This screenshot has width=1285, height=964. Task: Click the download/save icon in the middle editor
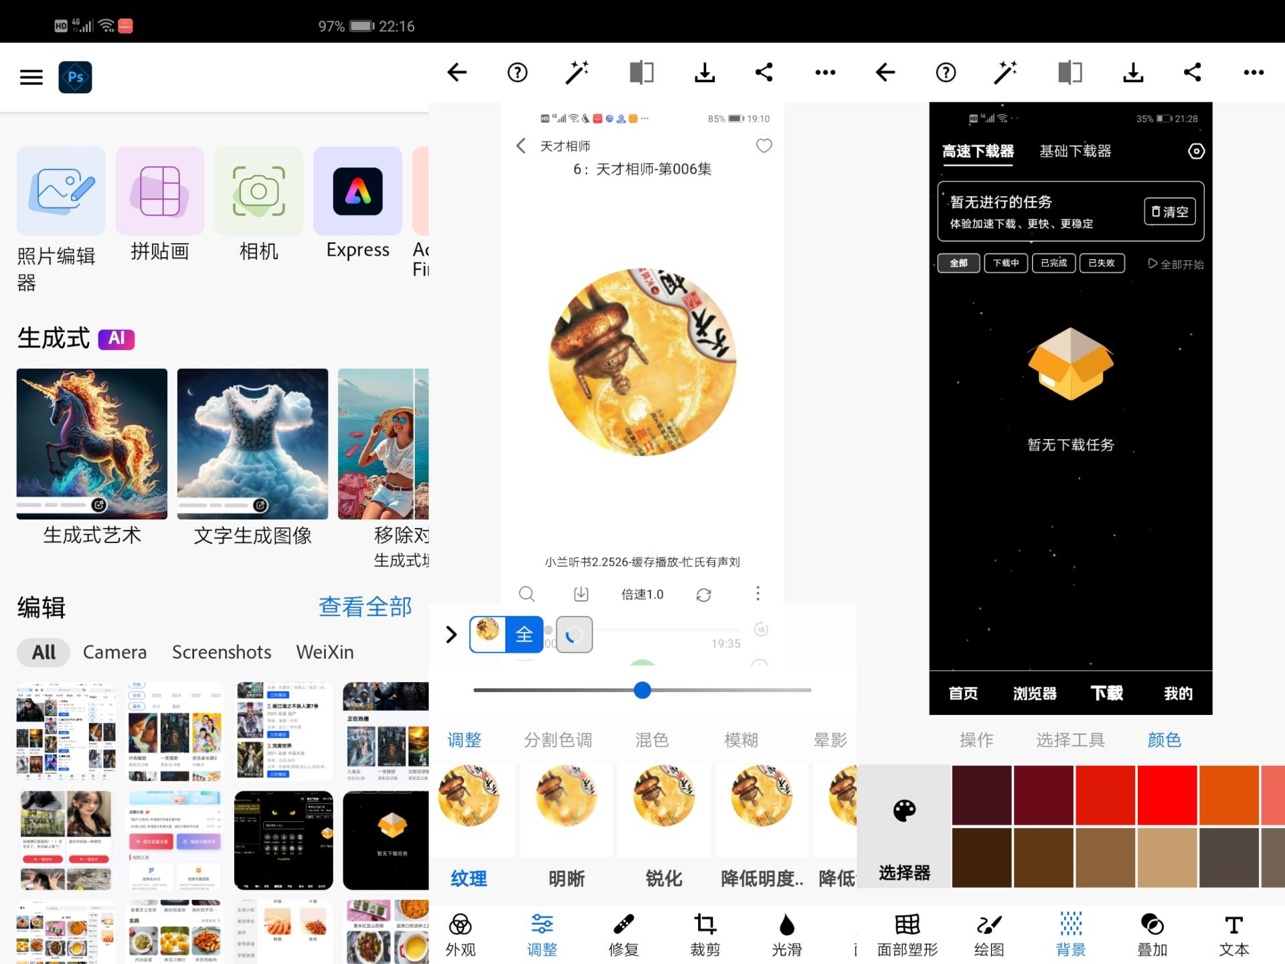pyautogui.click(x=704, y=72)
